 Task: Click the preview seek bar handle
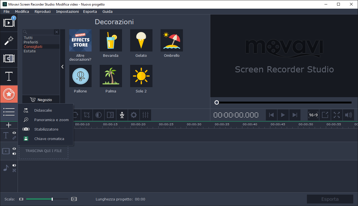pos(216,102)
